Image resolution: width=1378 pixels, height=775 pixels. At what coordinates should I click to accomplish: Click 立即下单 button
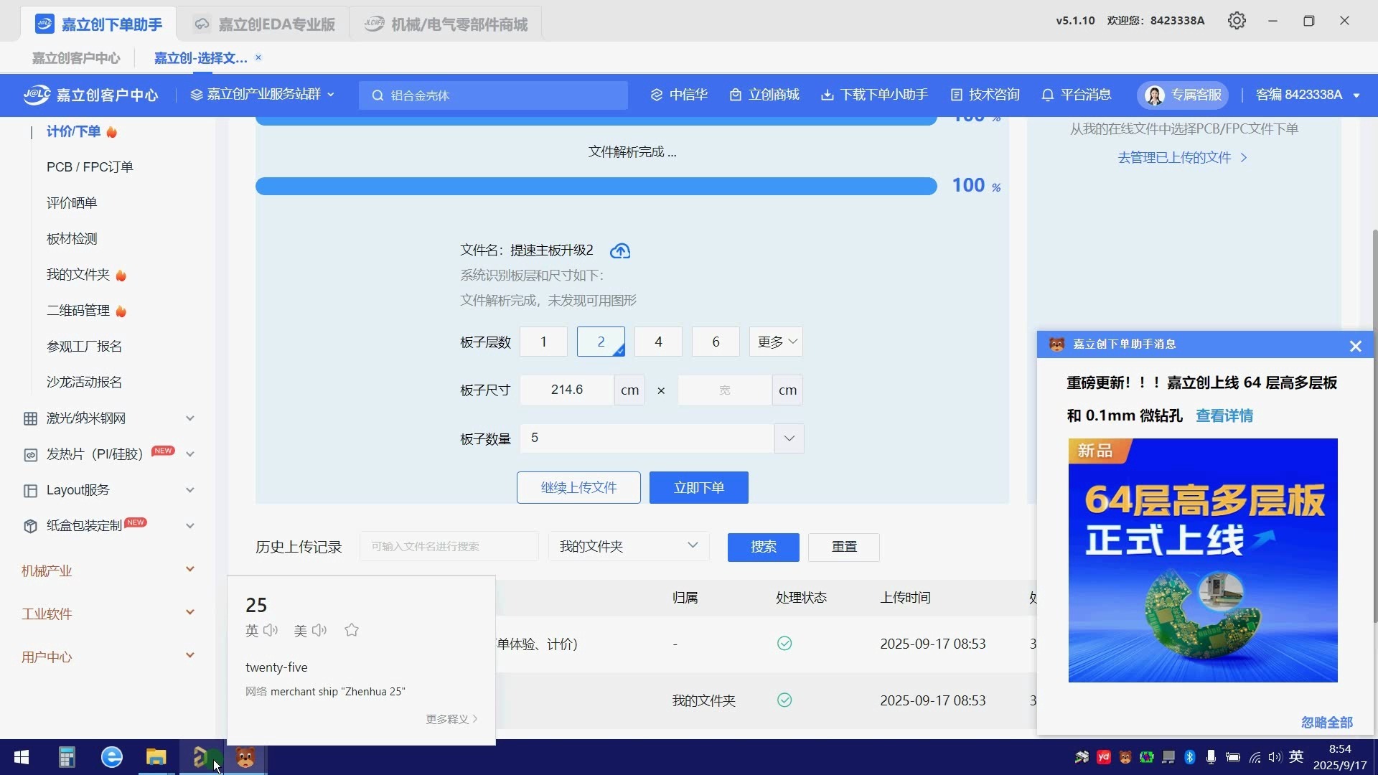699,488
